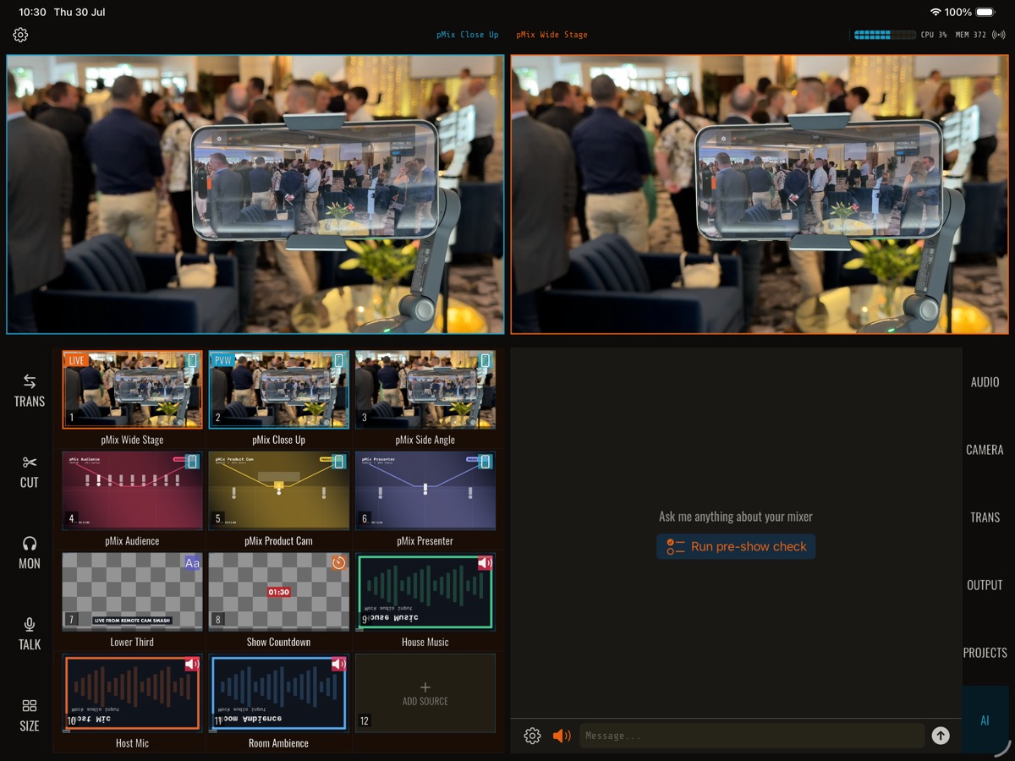Click phone icon on pMix Presenter source
Viewport: 1015px width, 761px height.
(486, 462)
